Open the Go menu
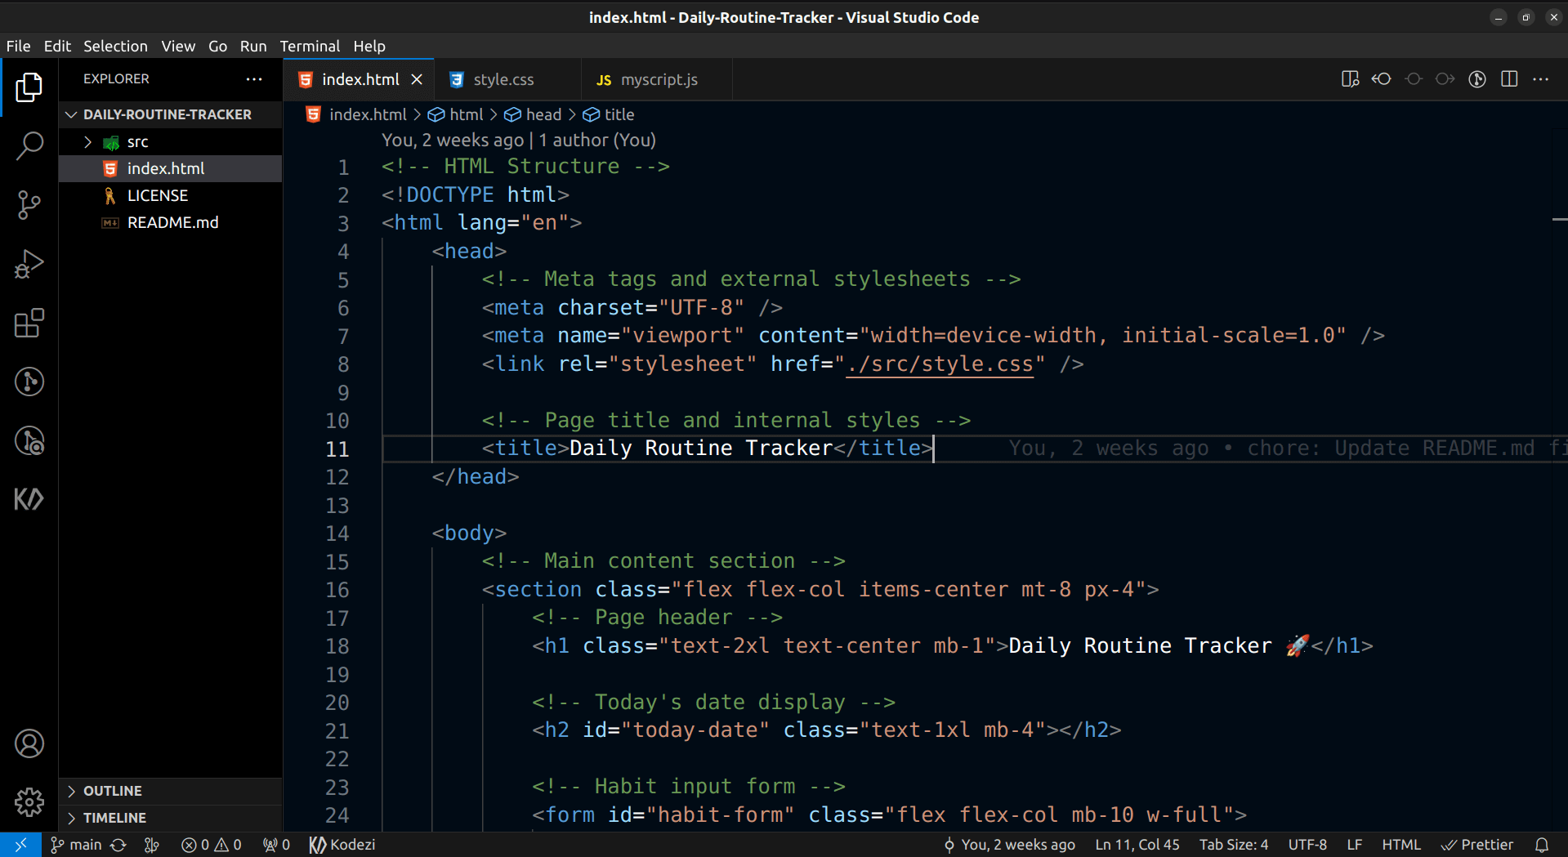 217,46
